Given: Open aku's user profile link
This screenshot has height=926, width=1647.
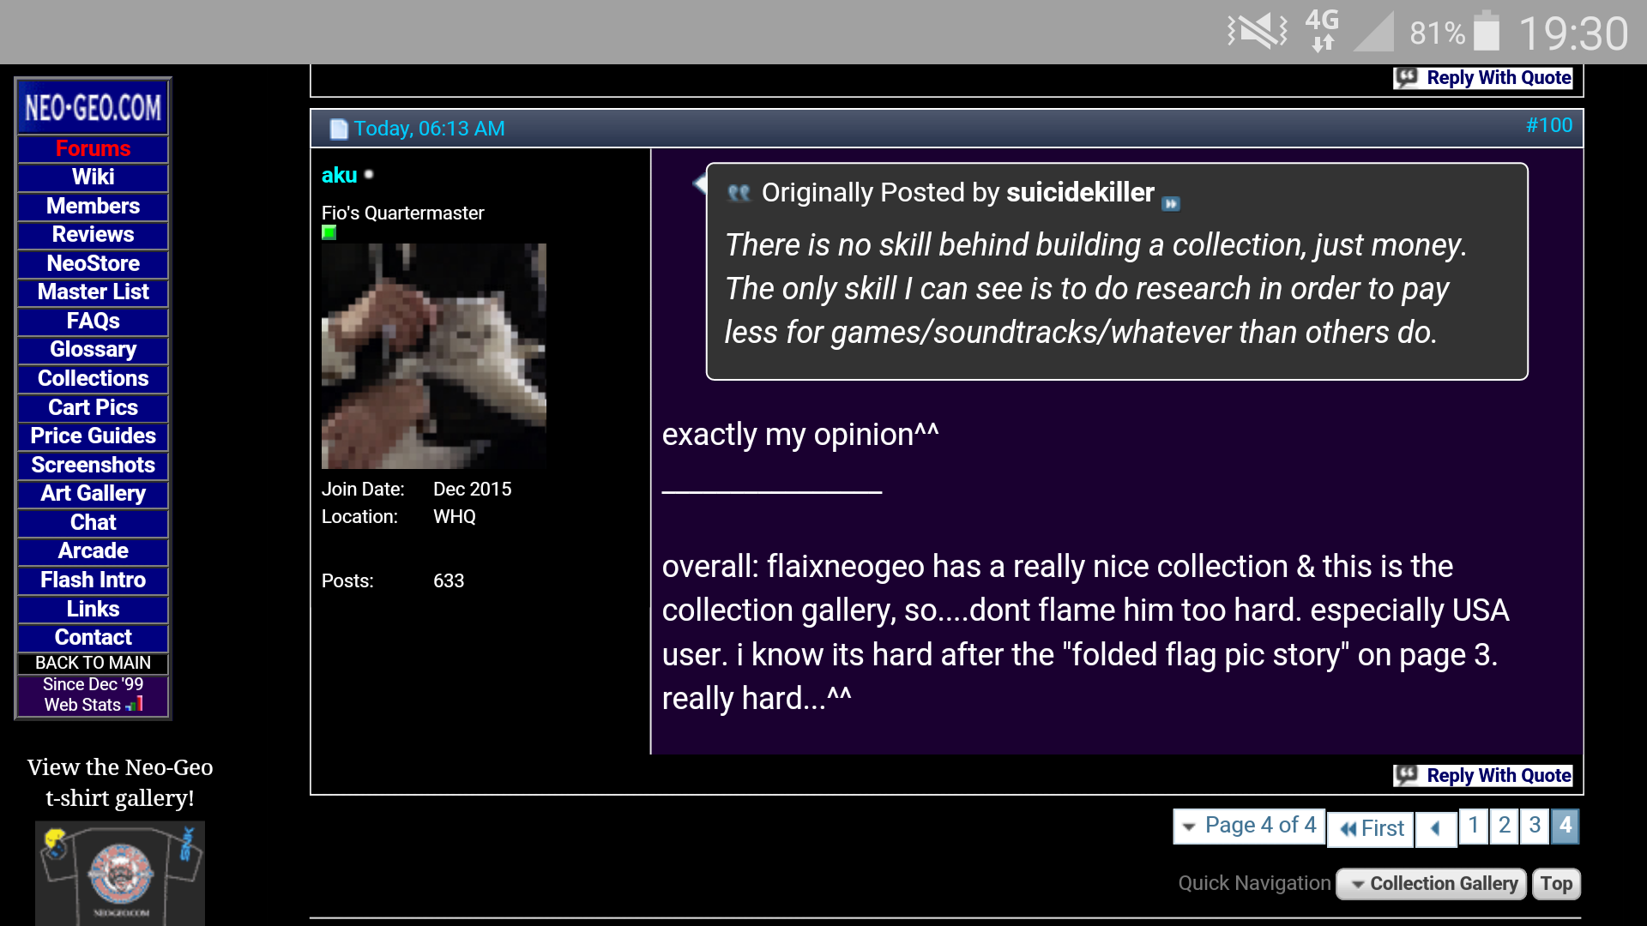Looking at the screenshot, I should point(339,176).
